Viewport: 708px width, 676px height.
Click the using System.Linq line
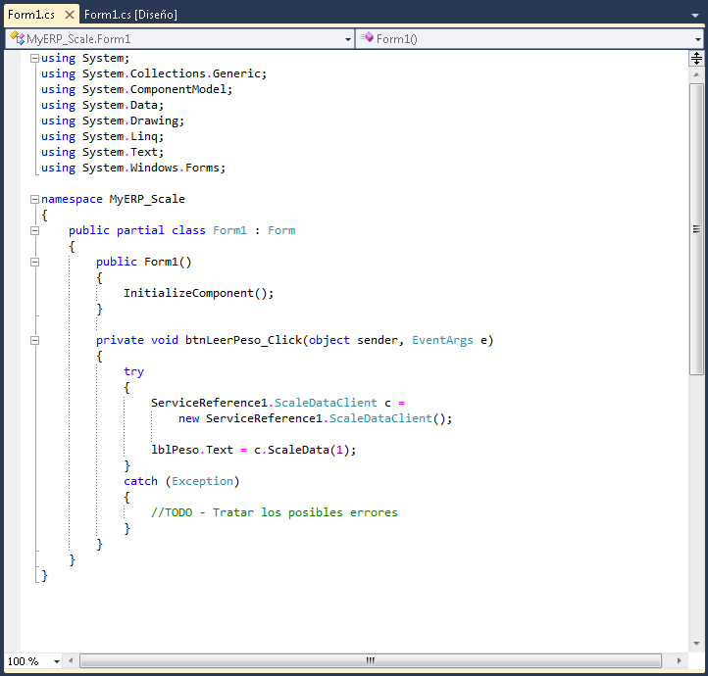point(103,136)
